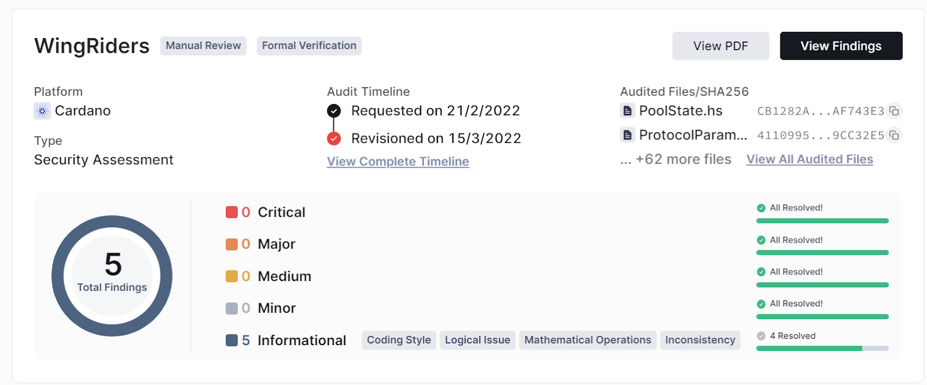Click the Informational resolved progress bar

pyautogui.click(x=822, y=348)
